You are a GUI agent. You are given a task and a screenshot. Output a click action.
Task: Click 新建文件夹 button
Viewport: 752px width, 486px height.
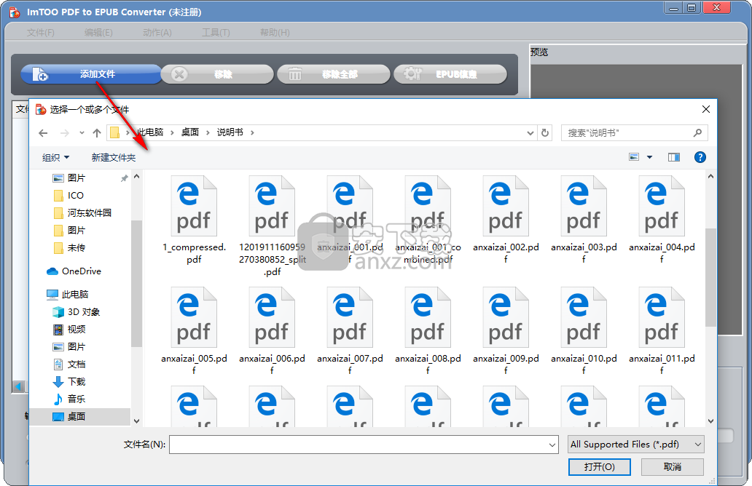click(x=114, y=158)
